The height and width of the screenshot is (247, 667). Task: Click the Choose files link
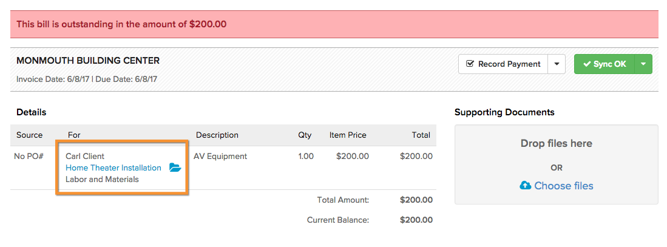(557, 186)
